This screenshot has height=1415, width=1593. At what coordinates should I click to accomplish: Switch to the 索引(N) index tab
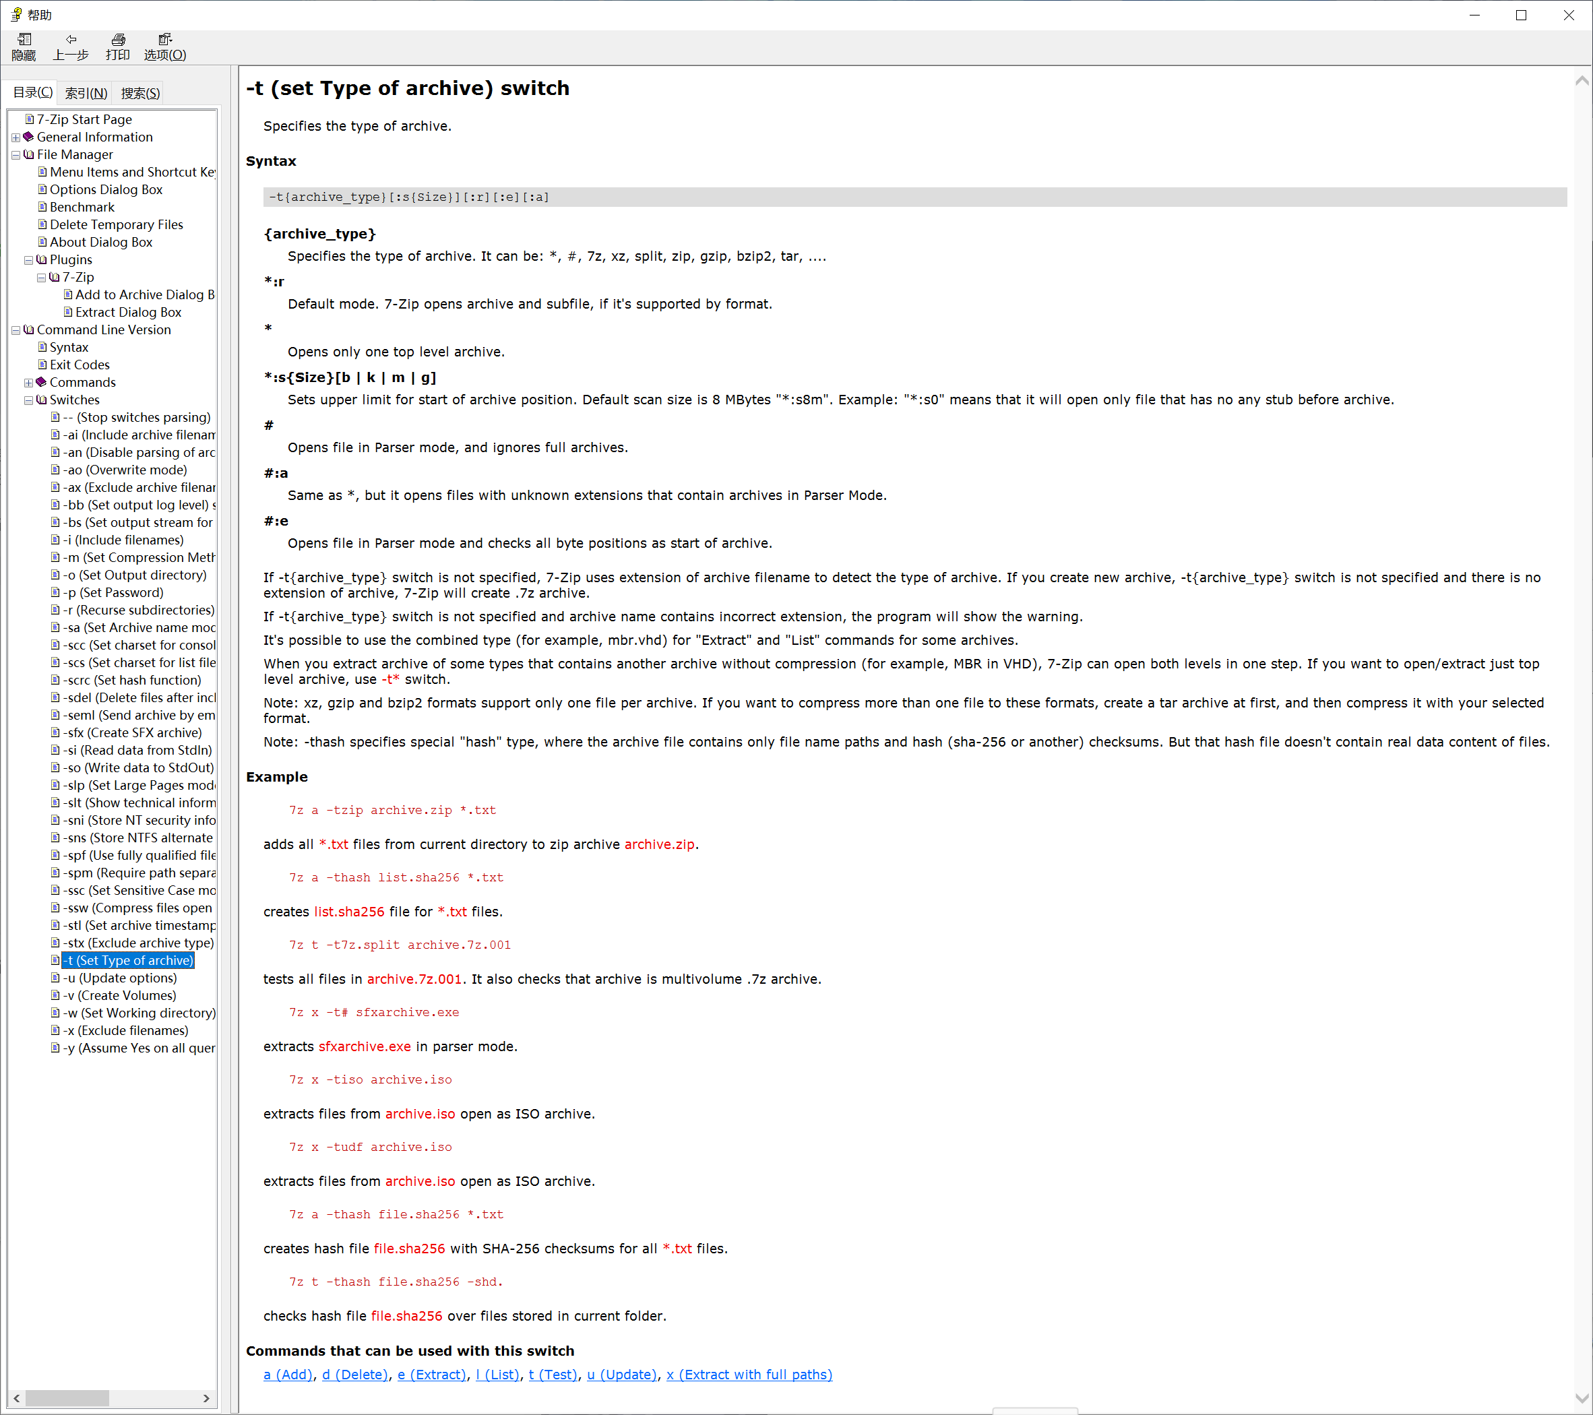pyautogui.click(x=86, y=94)
